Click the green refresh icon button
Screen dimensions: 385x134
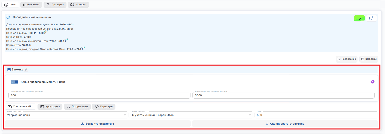[x=359, y=18]
